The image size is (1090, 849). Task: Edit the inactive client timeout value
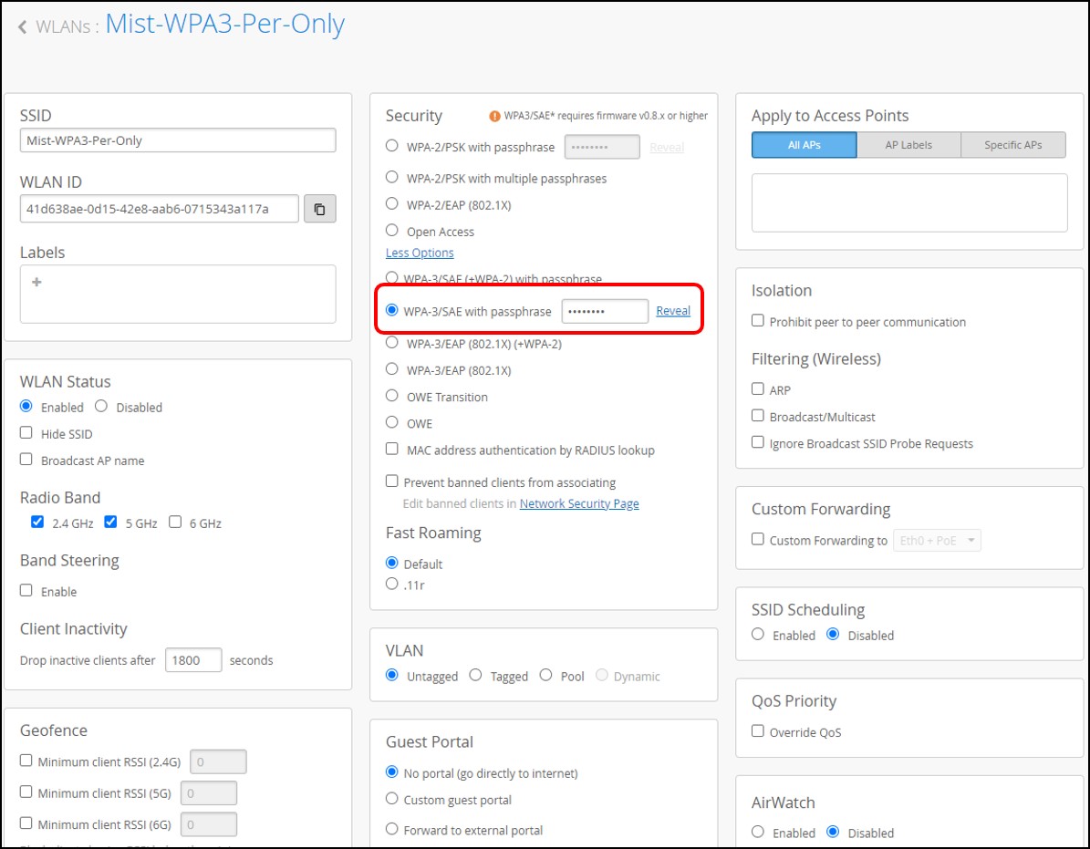(193, 660)
